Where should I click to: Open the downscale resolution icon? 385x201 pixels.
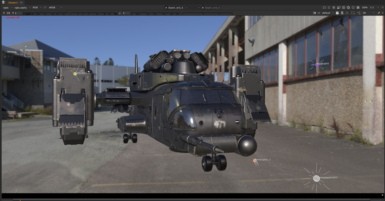point(339,7)
